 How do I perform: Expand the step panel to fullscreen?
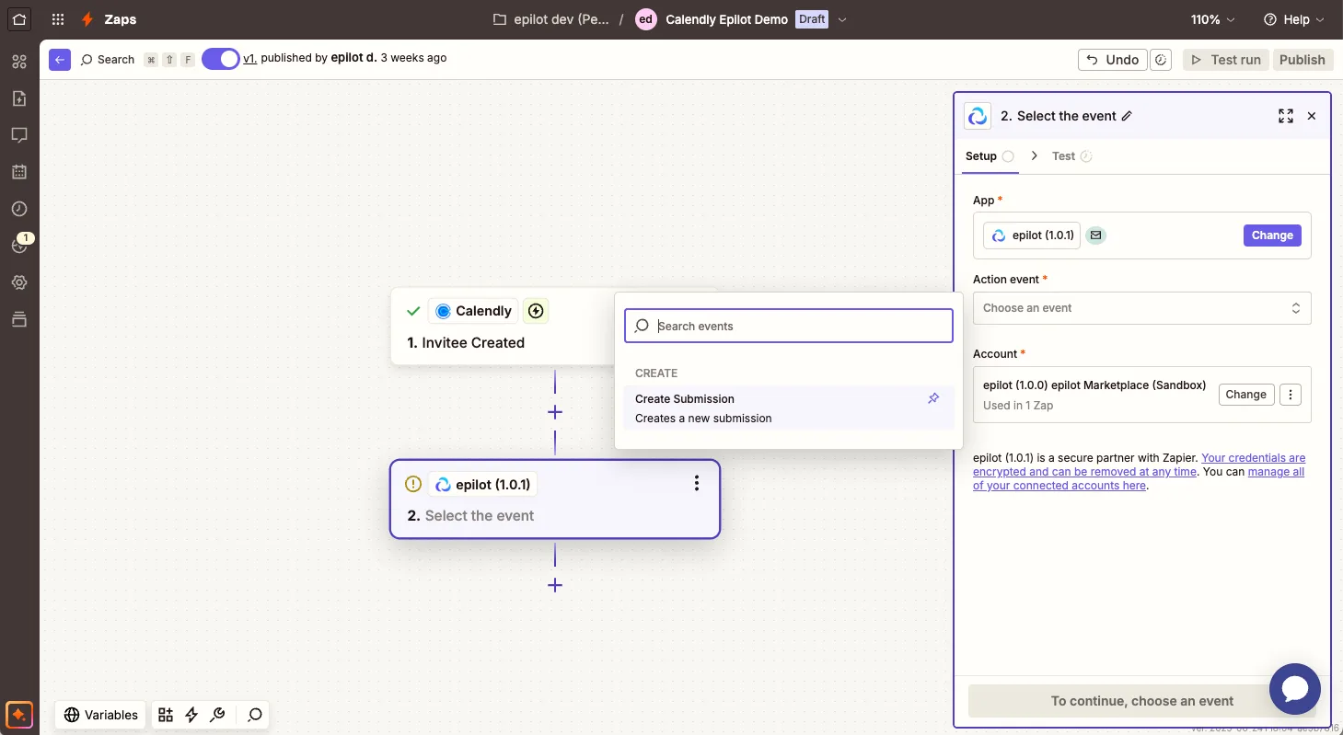(1286, 116)
